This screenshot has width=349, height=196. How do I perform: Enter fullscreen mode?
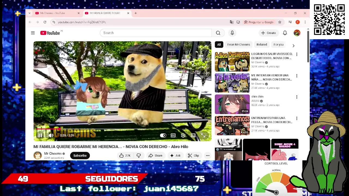click(x=203, y=135)
